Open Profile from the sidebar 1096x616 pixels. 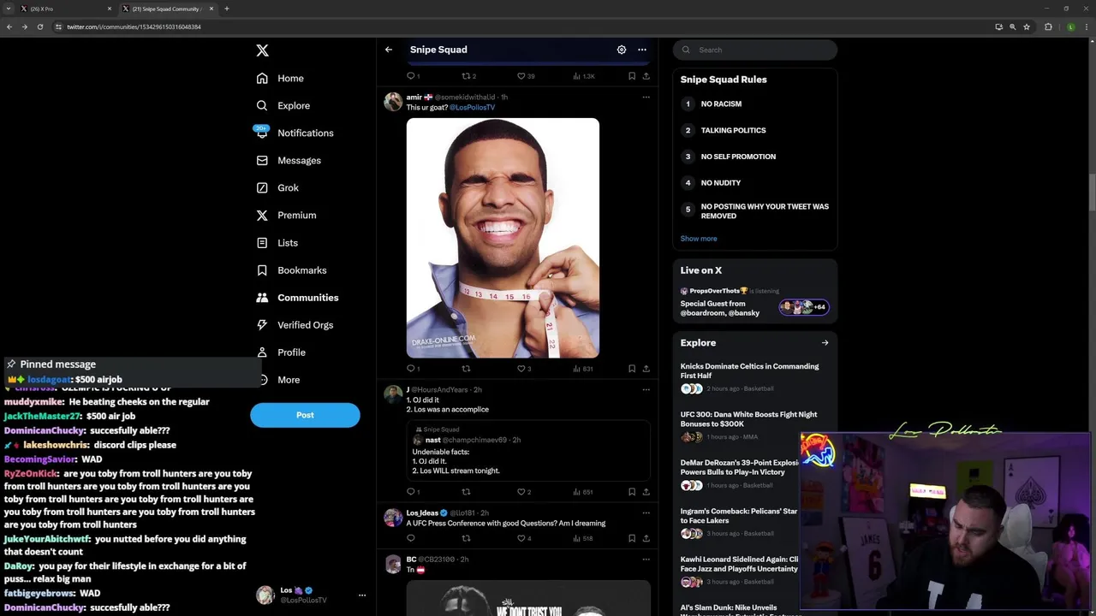tap(281, 352)
